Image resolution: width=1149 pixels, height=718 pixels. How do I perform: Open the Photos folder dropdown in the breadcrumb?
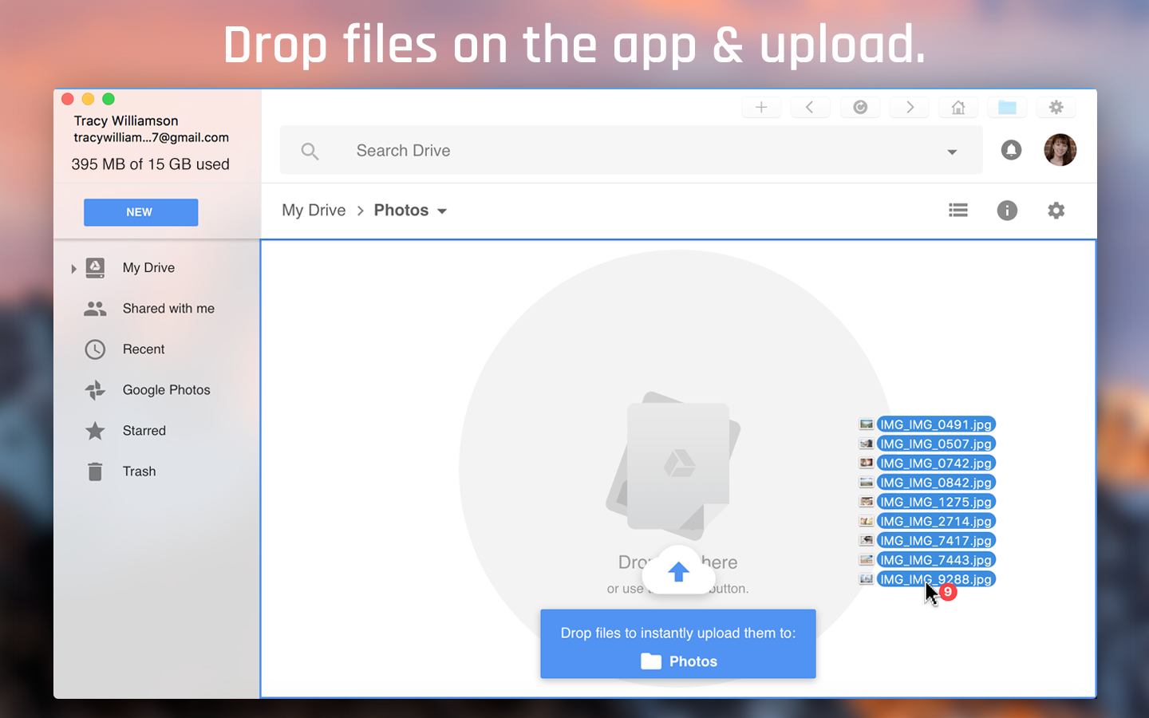click(410, 211)
